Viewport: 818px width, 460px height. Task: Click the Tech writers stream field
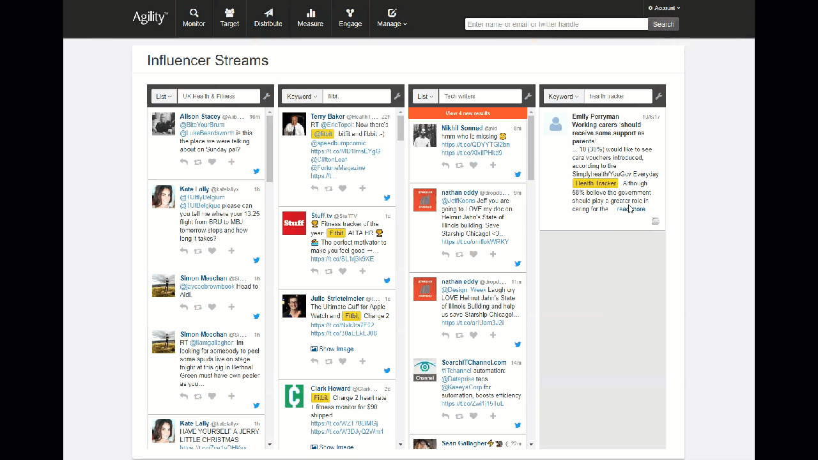480,96
